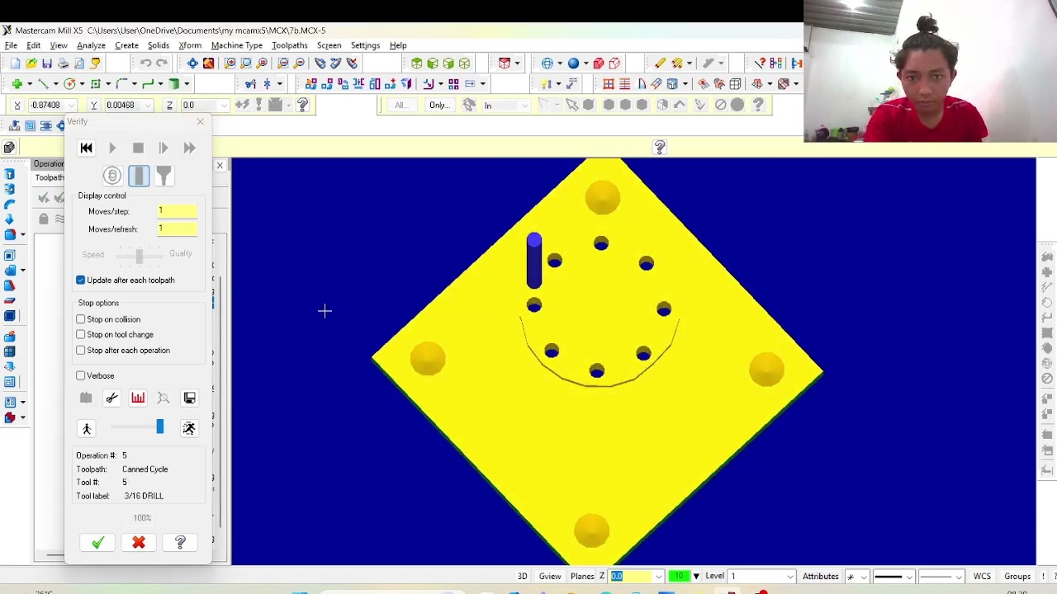The height and width of the screenshot is (594, 1057).
Task: Expand the Level dropdown in status bar
Action: pyautogui.click(x=790, y=577)
